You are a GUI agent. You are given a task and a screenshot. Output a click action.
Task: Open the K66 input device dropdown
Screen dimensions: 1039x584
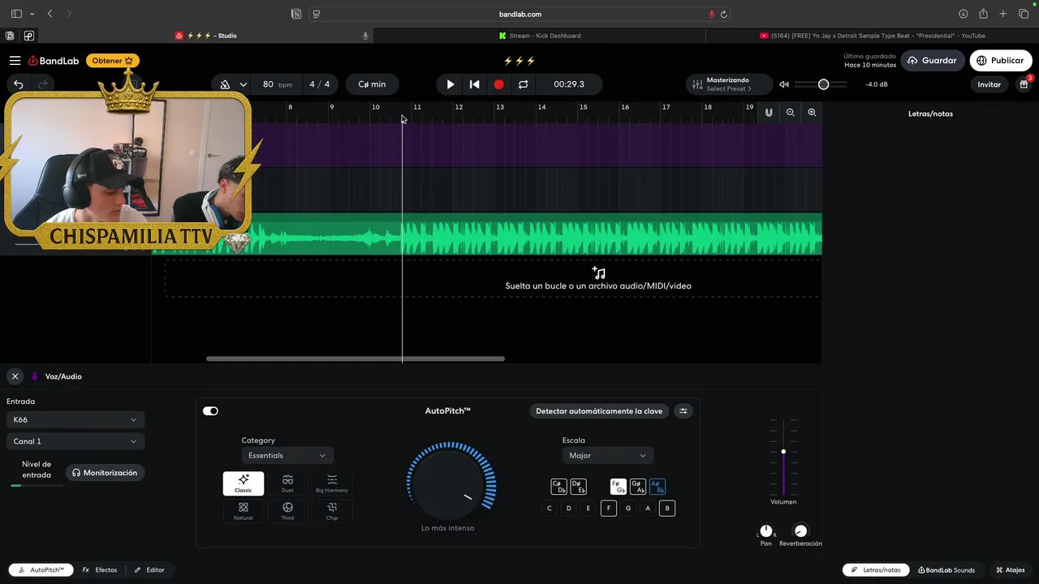click(x=75, y=420)
